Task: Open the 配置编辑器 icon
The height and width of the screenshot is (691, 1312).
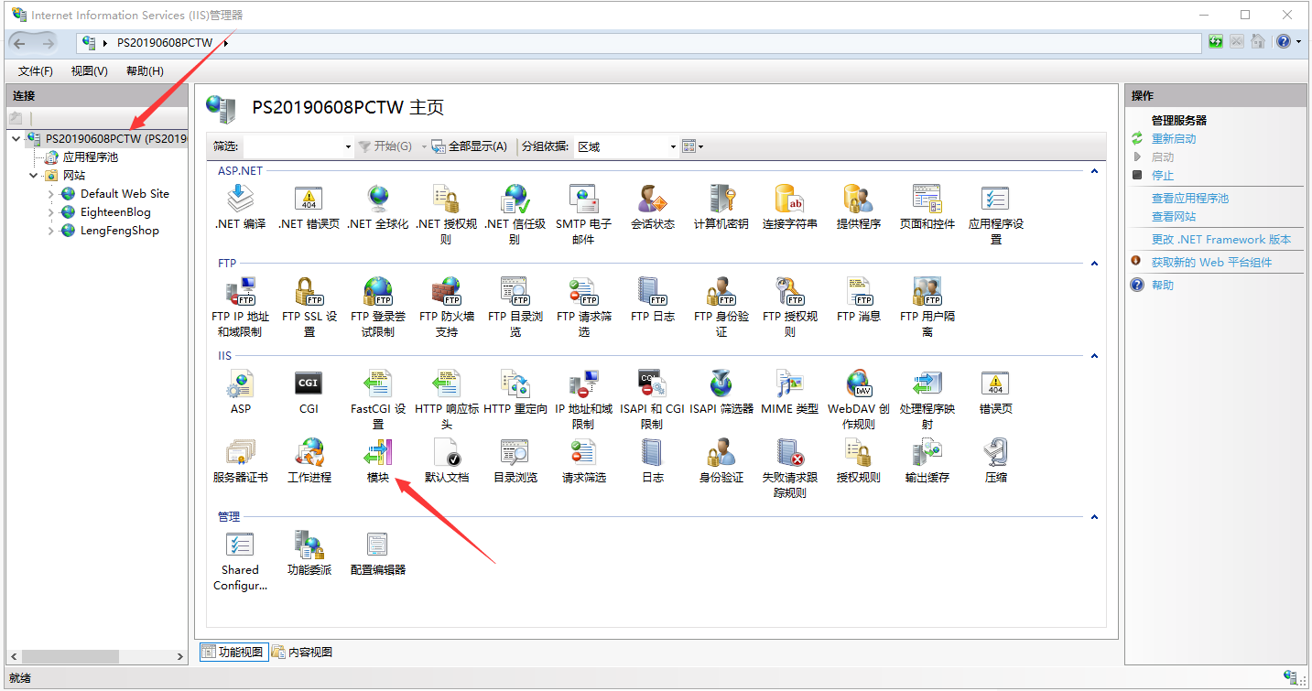Action: (x=377, y=553)
